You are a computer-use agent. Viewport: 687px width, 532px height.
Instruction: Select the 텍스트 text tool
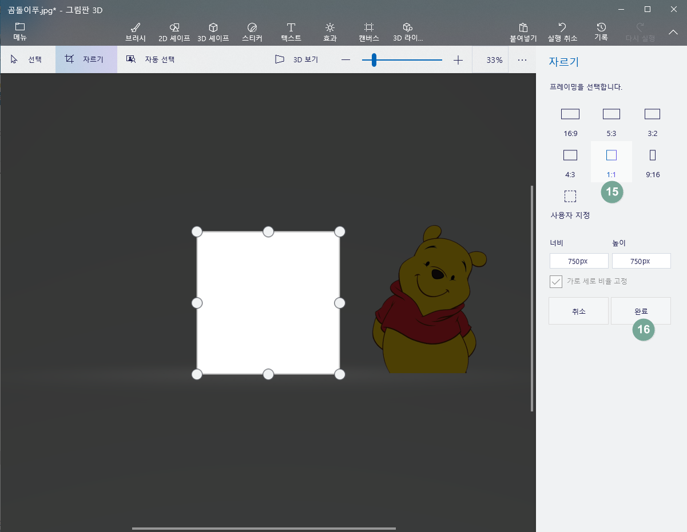tap(291, 33)
